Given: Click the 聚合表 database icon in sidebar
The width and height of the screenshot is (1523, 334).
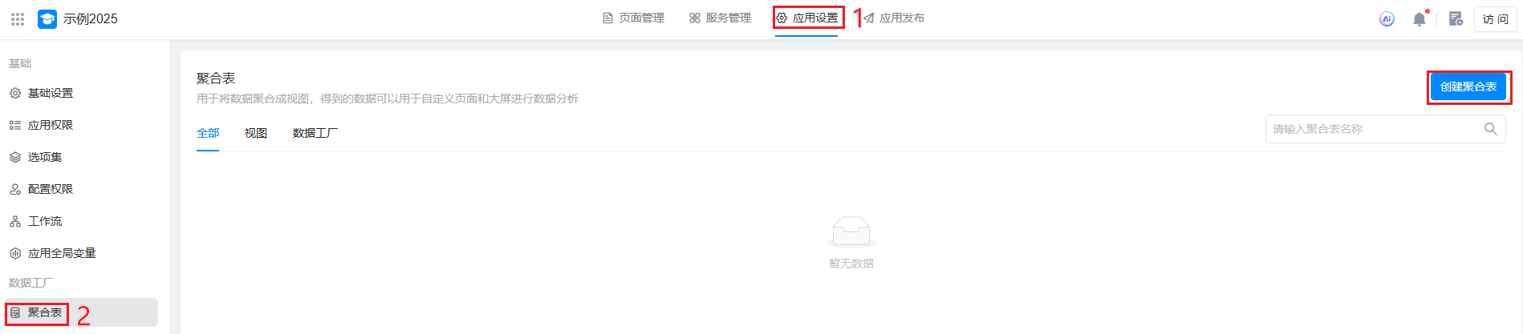Looking at the screenshot, I should pyautogui.click(x=15, y=312).
